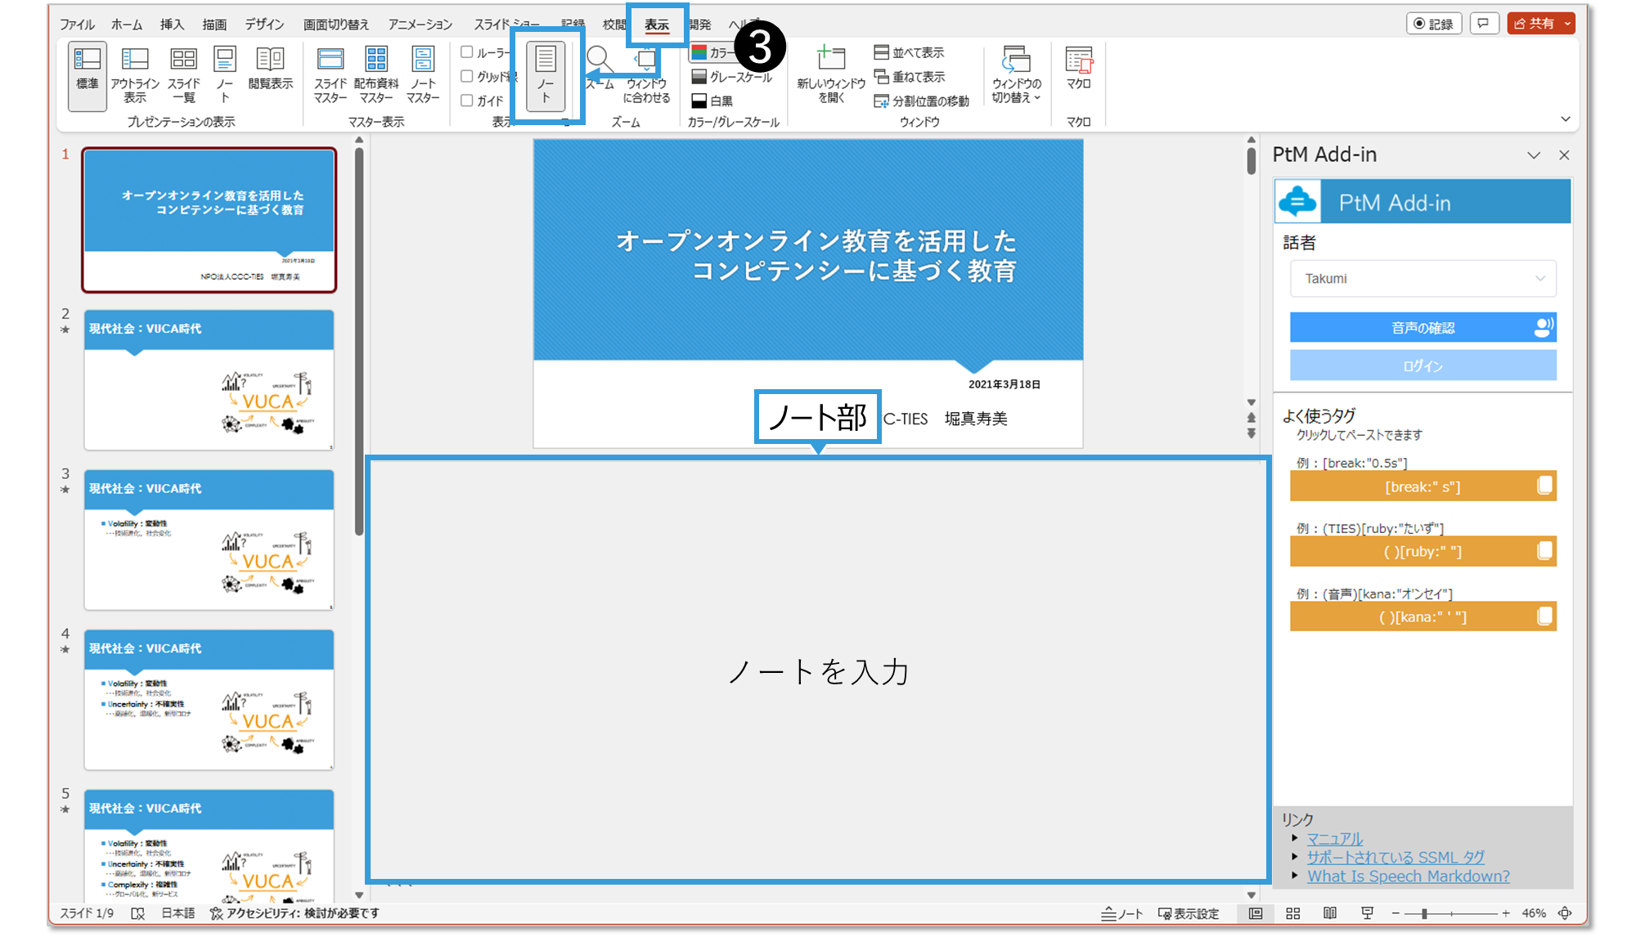This screenshot has width=1636, height=937.
Task: Switch to the Animation (アニメーション) tab
Action: [x=420, y=25]
